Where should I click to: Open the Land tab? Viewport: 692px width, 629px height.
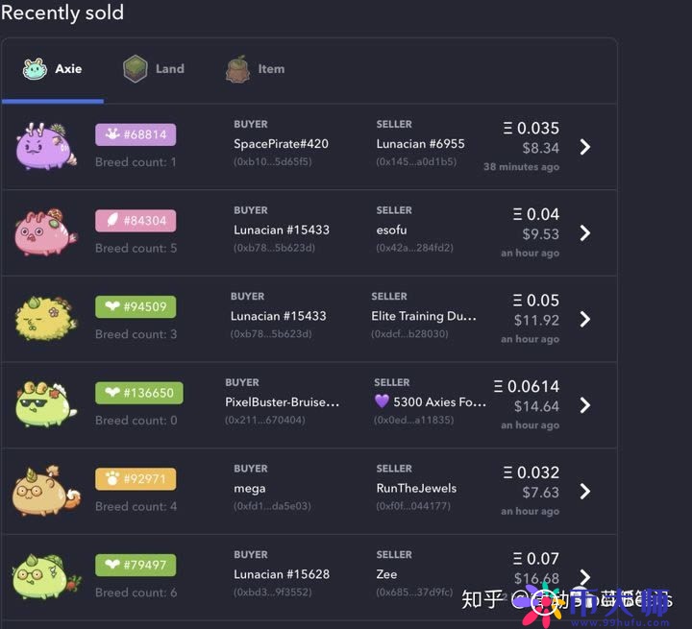pos(154,69)
